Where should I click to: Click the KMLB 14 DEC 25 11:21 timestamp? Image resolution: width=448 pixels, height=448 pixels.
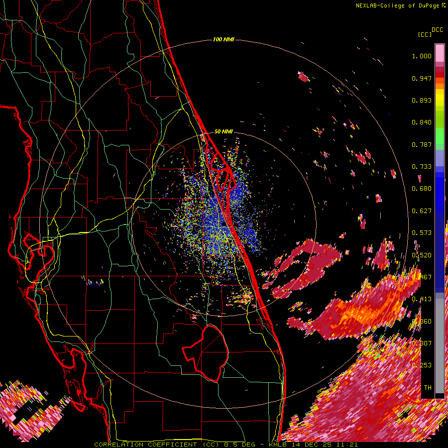click(x=313, y=445)
